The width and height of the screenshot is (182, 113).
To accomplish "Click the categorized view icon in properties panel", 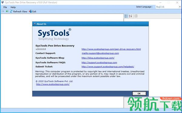I will (126, 16).
